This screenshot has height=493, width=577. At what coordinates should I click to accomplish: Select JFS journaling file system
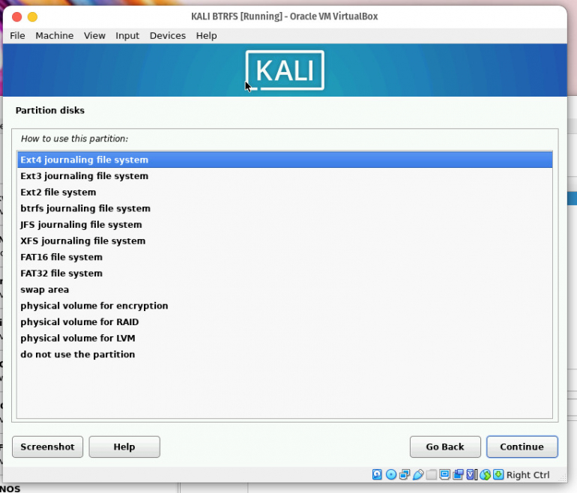(x=285, y=225)
